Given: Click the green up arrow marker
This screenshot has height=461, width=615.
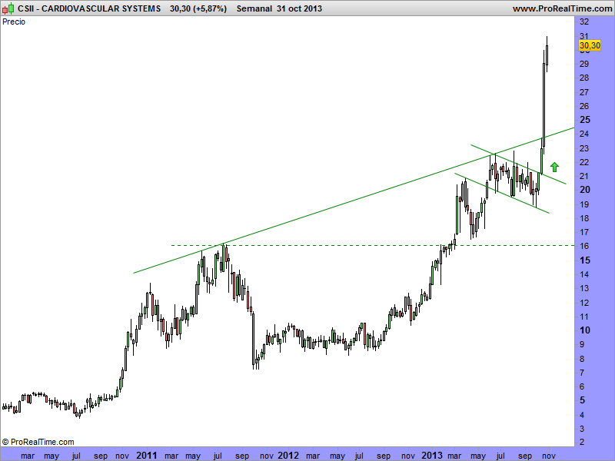Looking at the screenshot, I should 554,167.
